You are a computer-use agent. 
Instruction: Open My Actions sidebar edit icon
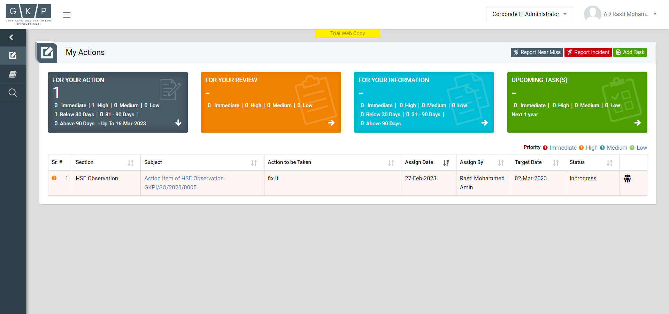[x=13, y=55]
